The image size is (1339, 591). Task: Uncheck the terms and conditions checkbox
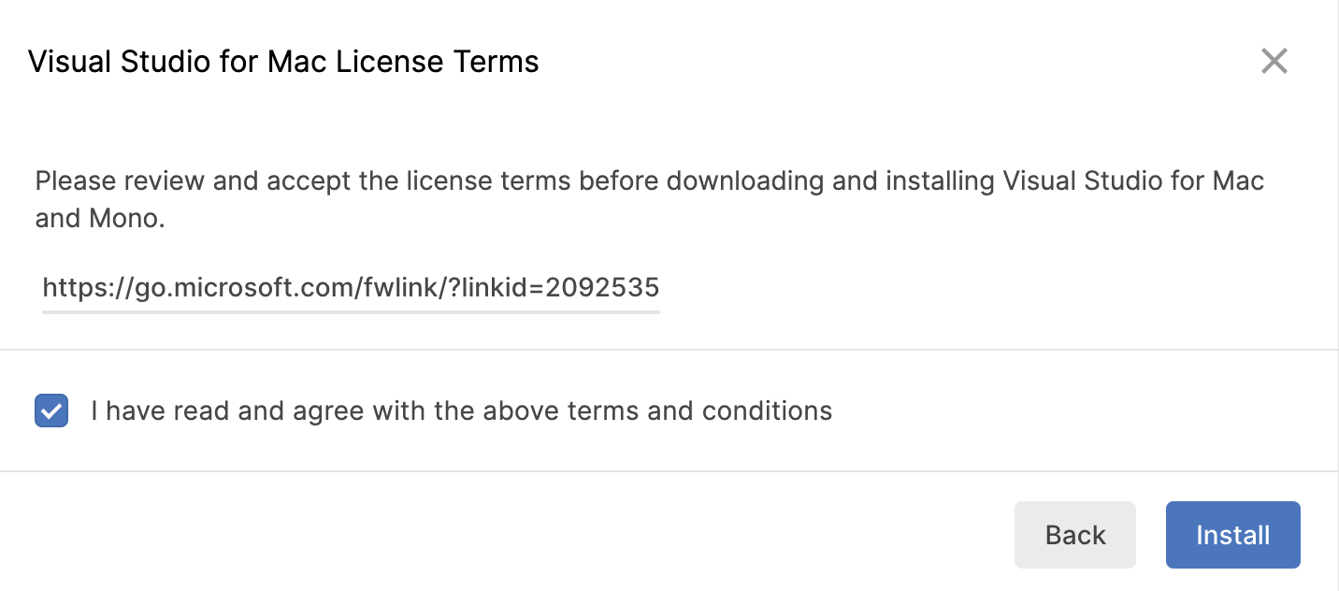[51, 411]
